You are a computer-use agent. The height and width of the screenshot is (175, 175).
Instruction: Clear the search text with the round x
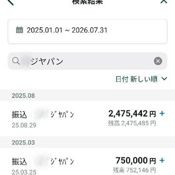(x=158, y=61)
